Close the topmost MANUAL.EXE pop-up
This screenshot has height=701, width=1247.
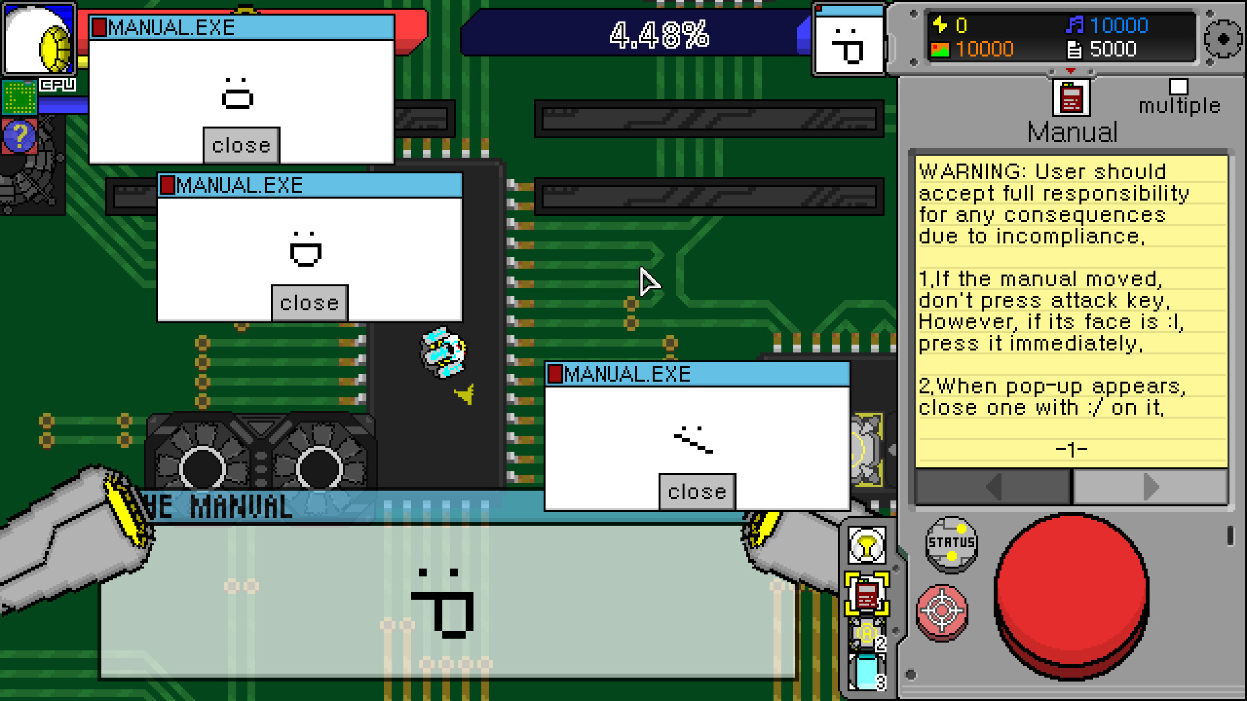(x=240, y=145)
